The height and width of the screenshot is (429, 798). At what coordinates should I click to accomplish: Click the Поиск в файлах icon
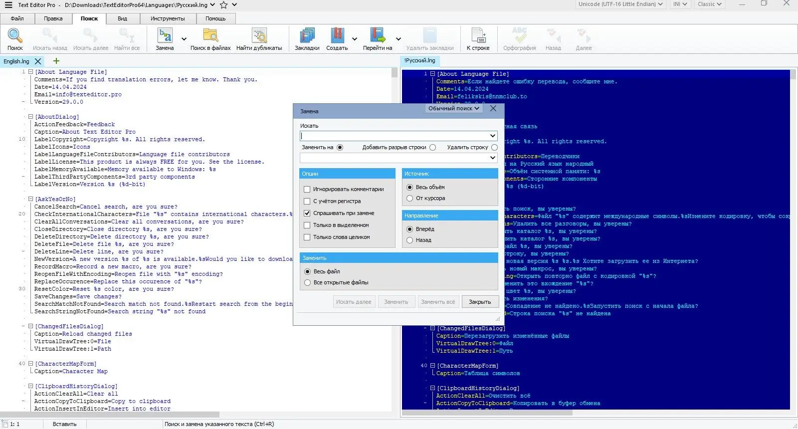pos(210,36)
